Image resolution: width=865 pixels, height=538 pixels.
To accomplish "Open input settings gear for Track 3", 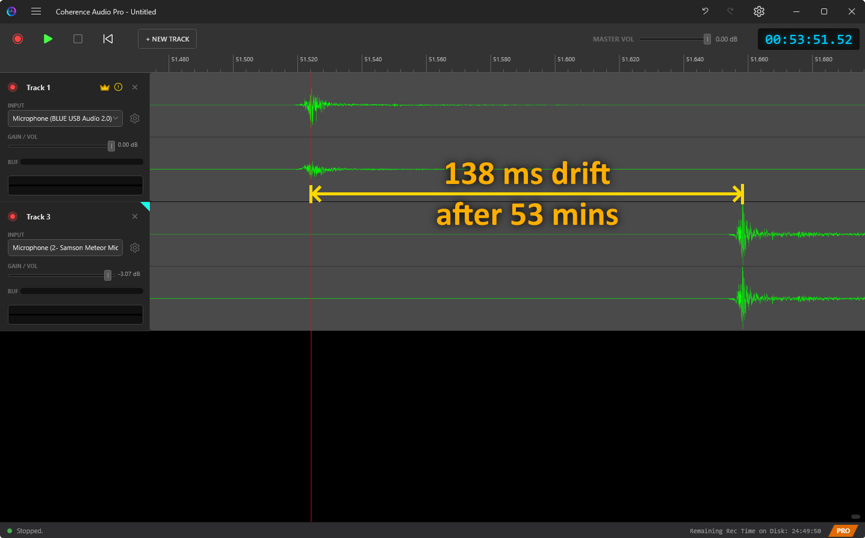I will 135,247.
